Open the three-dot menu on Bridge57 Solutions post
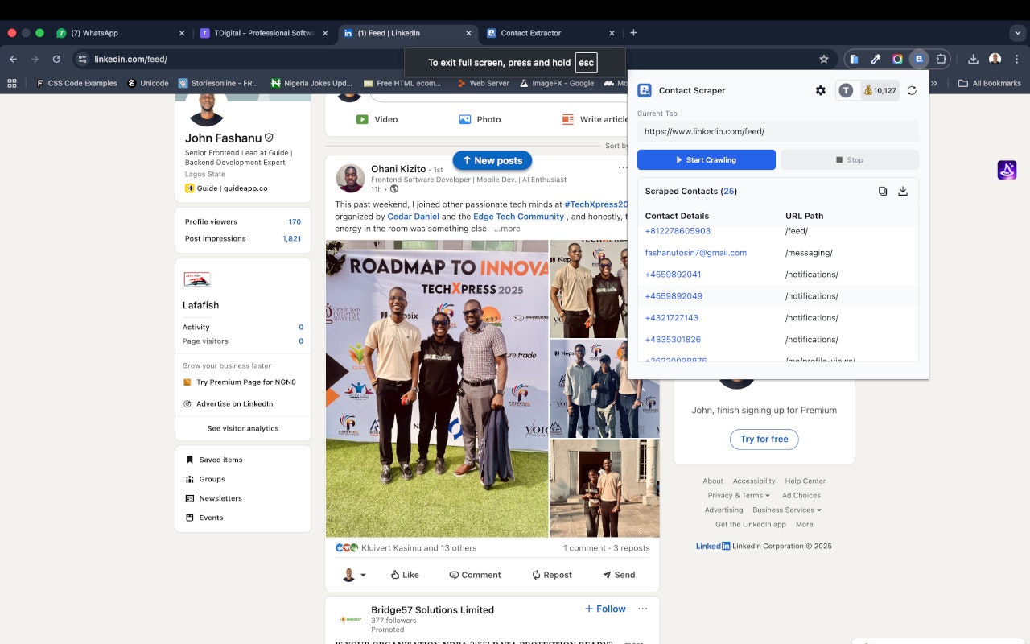Viewport: 1030px width, 644px height. (x=642, y=609)
